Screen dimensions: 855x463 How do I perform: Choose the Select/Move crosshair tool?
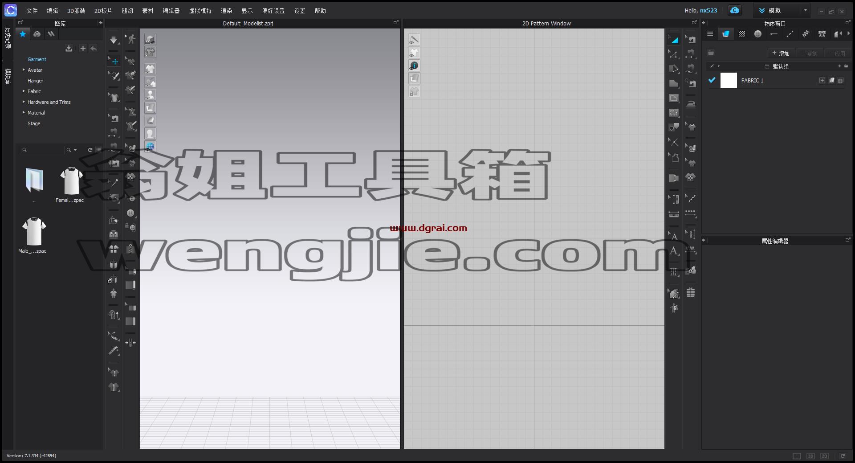click(114, 61)
